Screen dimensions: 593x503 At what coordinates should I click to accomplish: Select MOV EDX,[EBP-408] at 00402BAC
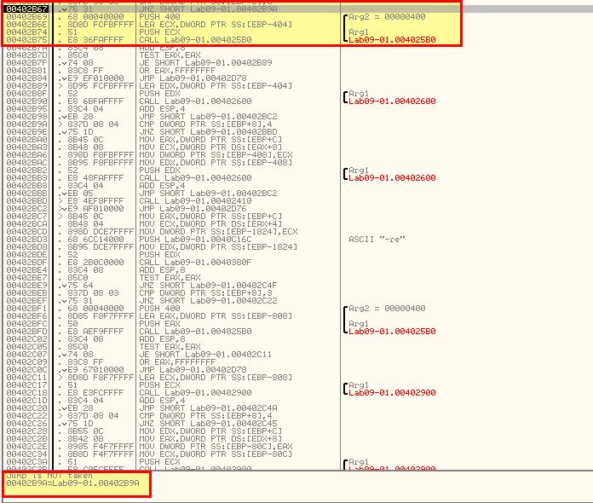(x=216, y=162)
